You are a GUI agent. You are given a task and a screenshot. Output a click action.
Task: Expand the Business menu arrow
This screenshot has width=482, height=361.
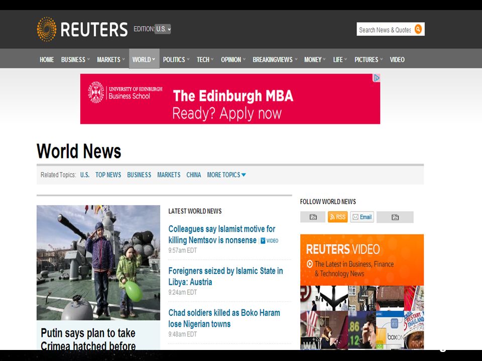(88, 59)
